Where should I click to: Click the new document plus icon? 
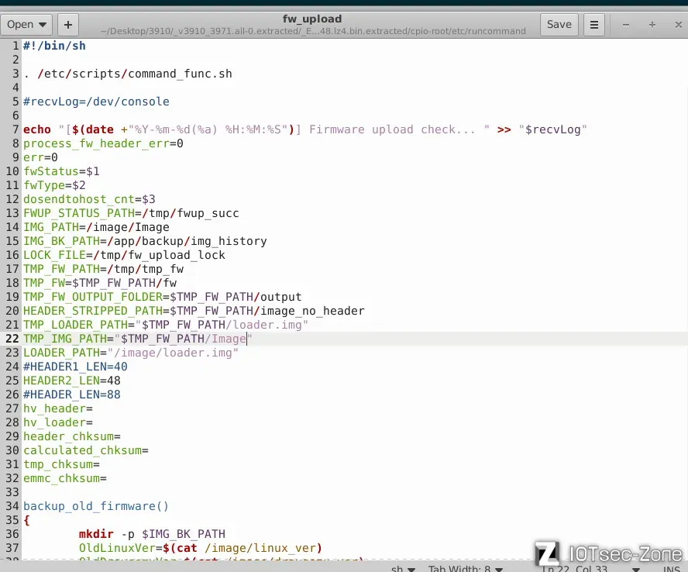(x=67, y=24)
